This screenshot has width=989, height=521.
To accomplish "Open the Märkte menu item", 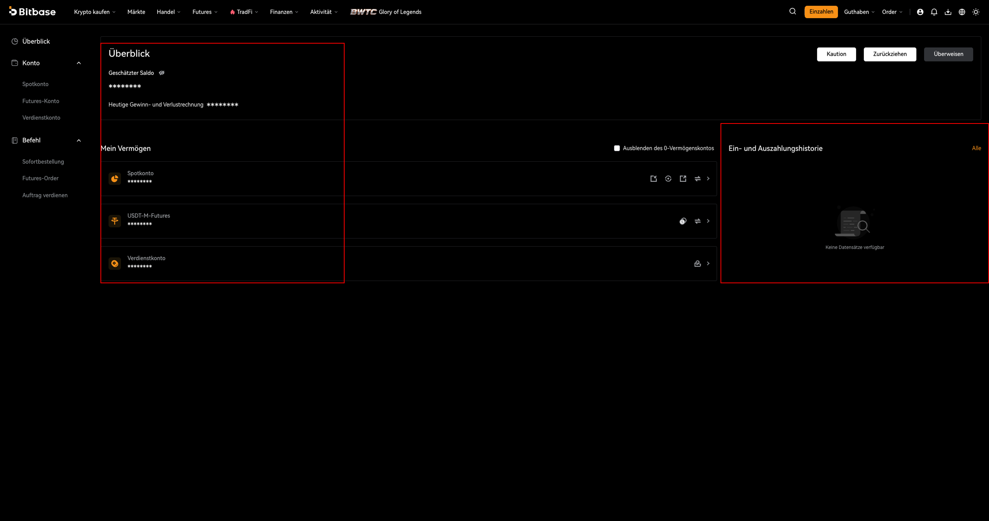I will 136,12.
